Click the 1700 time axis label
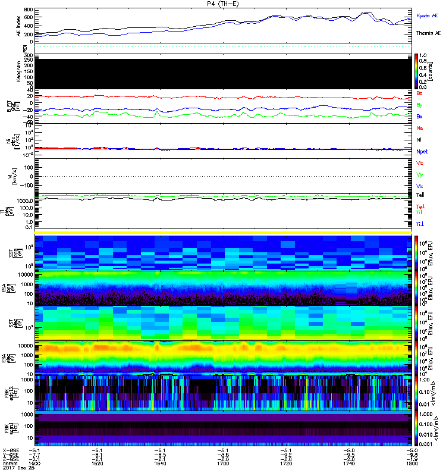Screen dimensions: 446x476 [223, 464]
